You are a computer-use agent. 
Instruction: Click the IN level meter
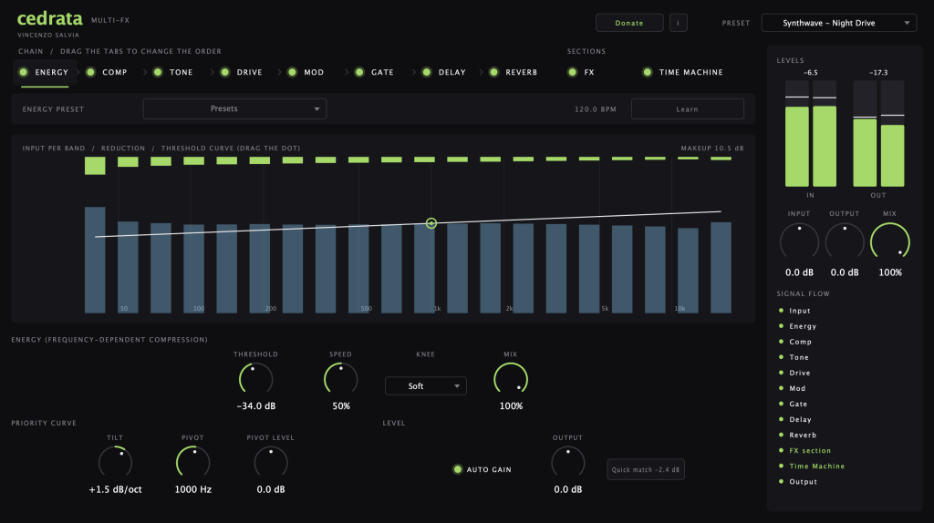pyautogui.click(x=811, y=134)
